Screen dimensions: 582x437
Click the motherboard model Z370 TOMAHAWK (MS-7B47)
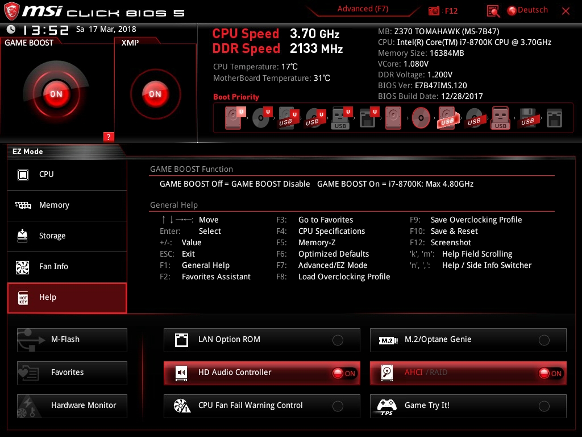(447, 32)
